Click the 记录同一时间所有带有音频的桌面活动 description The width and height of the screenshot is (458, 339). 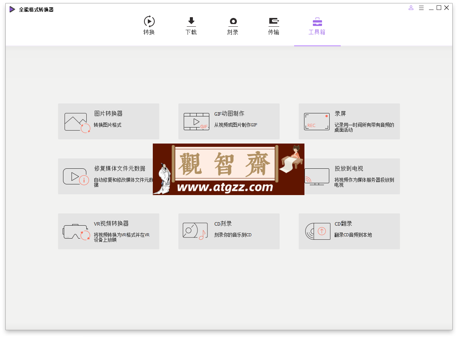(364, 127)
